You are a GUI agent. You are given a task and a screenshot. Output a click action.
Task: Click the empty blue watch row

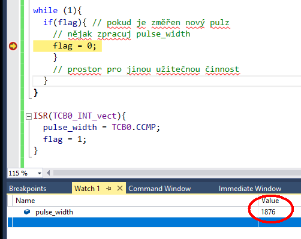(x=154, y=222)
